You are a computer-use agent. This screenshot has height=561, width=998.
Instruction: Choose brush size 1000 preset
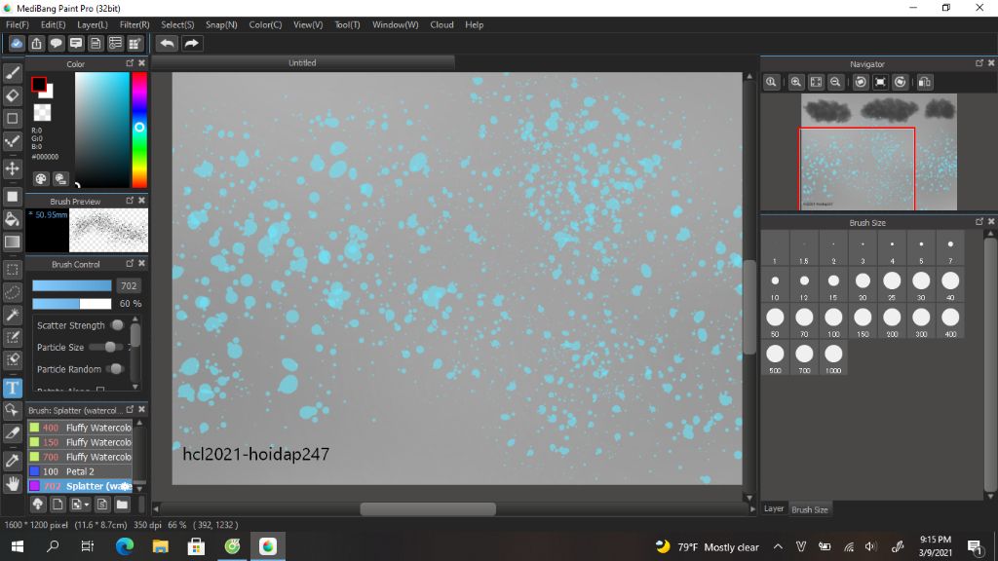pos(834,357)
